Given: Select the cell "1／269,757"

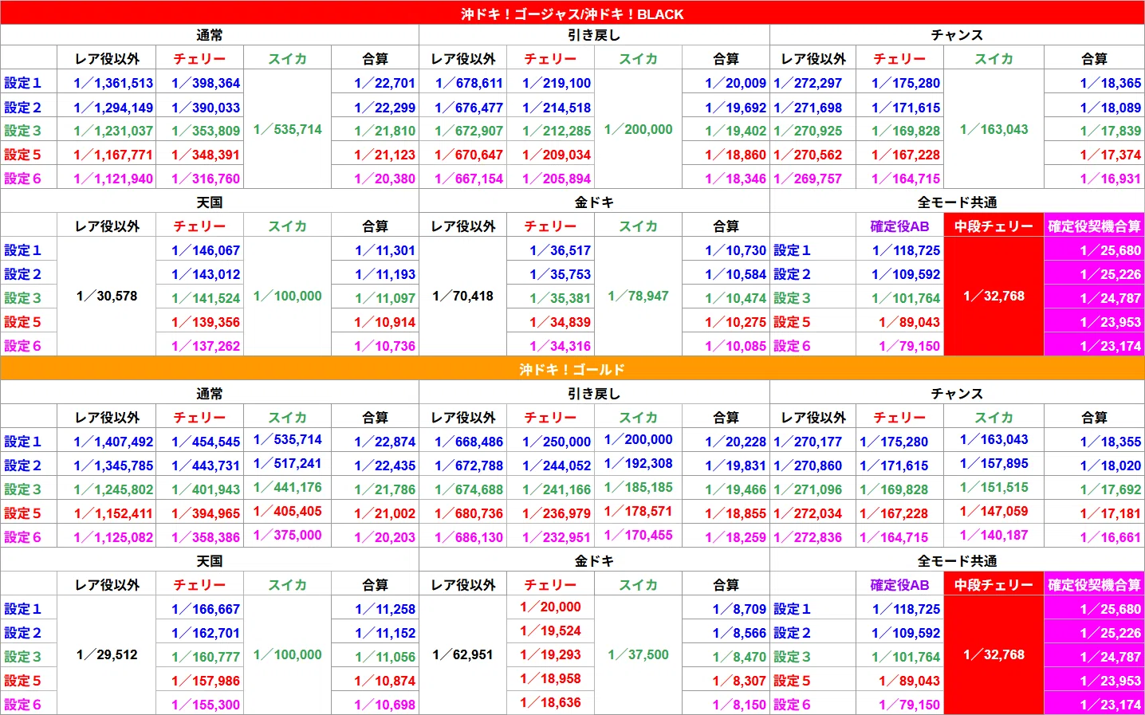Looking at the screenshot, I should (813, 179).
